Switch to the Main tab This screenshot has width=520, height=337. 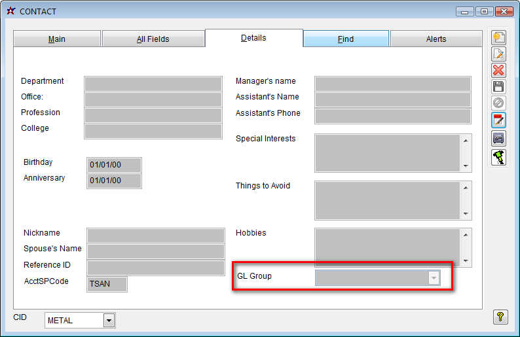tap(57, 39)
